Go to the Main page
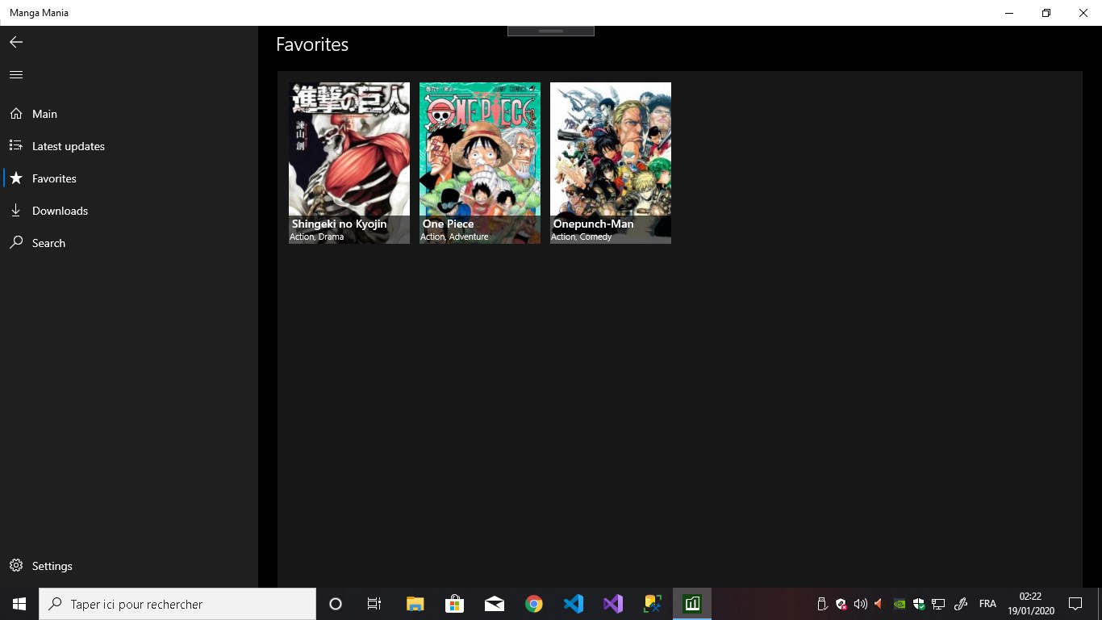Viewport: 1102px width, 620px height. click(x=129, y=114)
